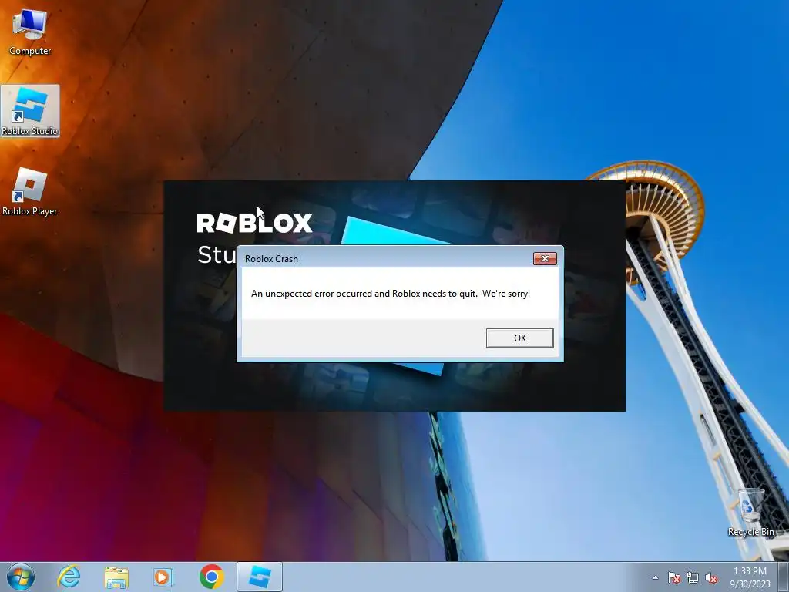
Task: Show hidden system tray icons
Action: (x=655, y=577)
